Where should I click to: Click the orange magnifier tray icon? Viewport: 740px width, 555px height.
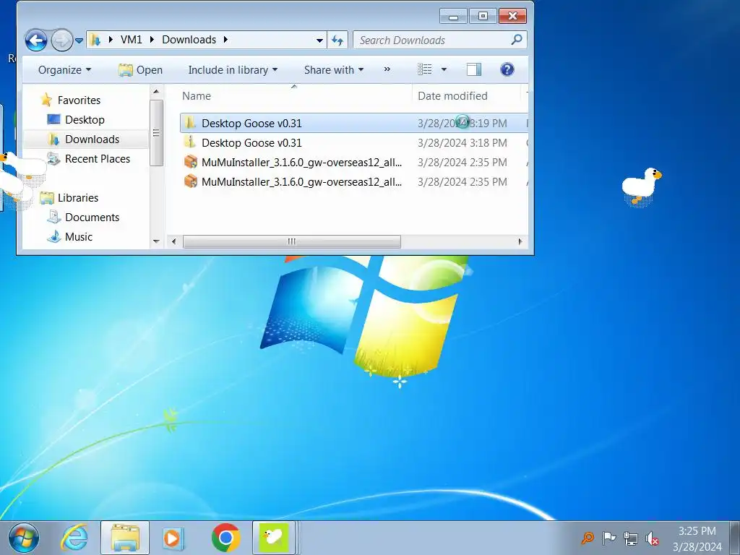[x=588, y=538]
